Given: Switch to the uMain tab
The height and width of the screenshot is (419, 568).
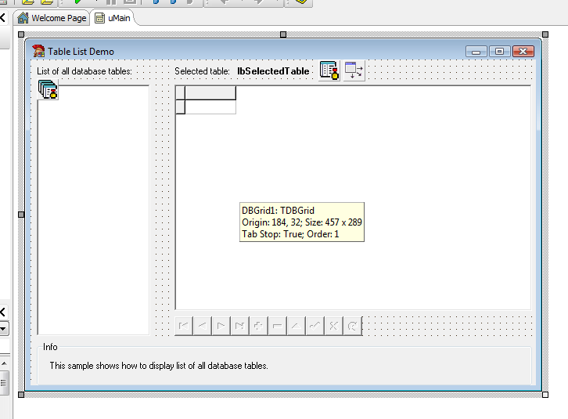Looking at the screenshot, I should coord(113,18).
